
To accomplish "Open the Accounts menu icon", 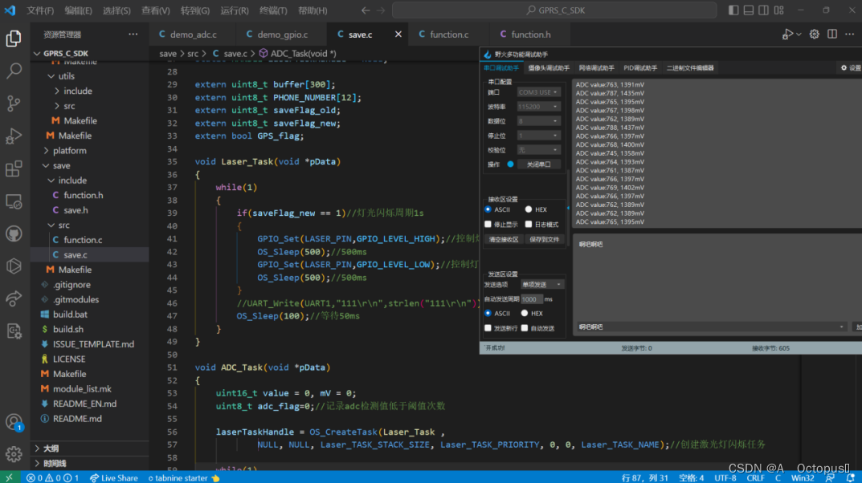I will point(14,422).
